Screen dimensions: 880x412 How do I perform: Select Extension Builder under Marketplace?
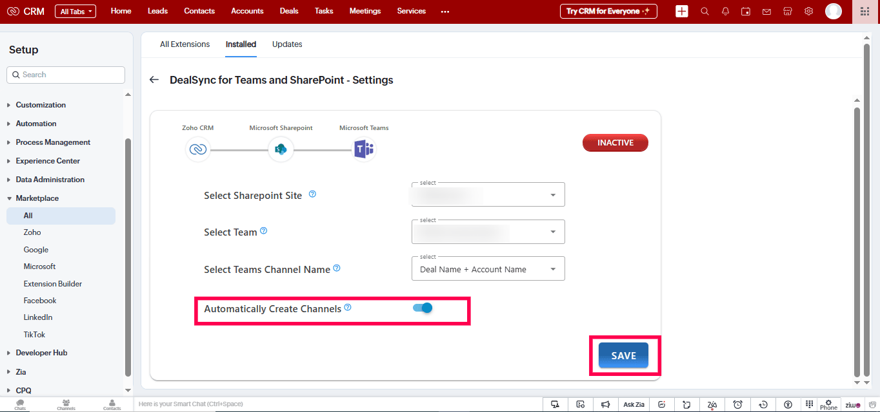[x=53, y=284]
